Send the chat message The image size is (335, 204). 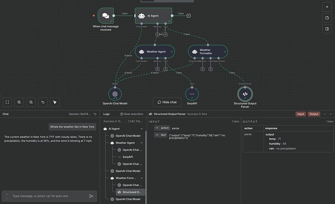[91, 196]
